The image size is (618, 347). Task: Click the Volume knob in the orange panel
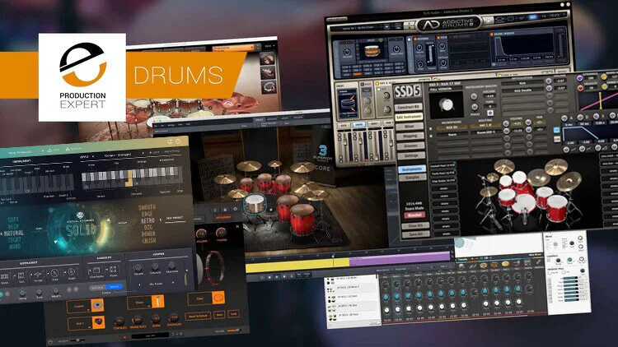[x=201, y=234]
